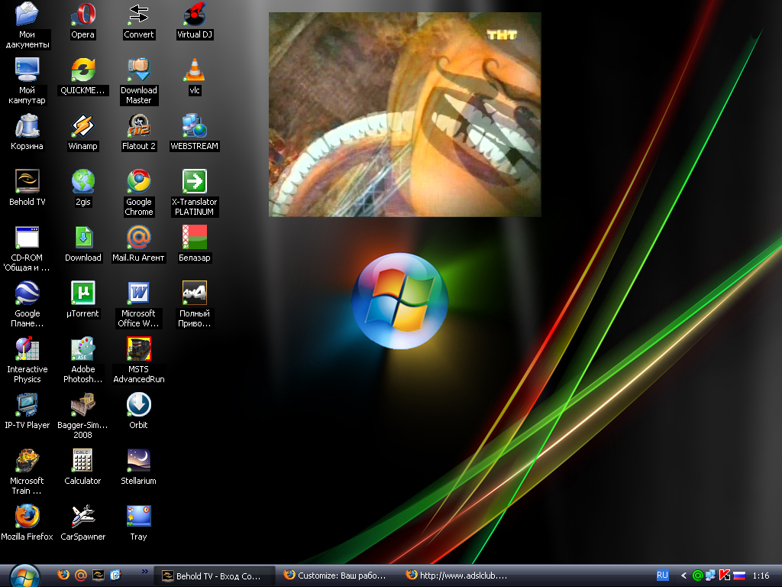The width and height of the screenshot is (782, 587).
Task: Open the Convert desktop shortcut
Action: click(x=139, y=14)
